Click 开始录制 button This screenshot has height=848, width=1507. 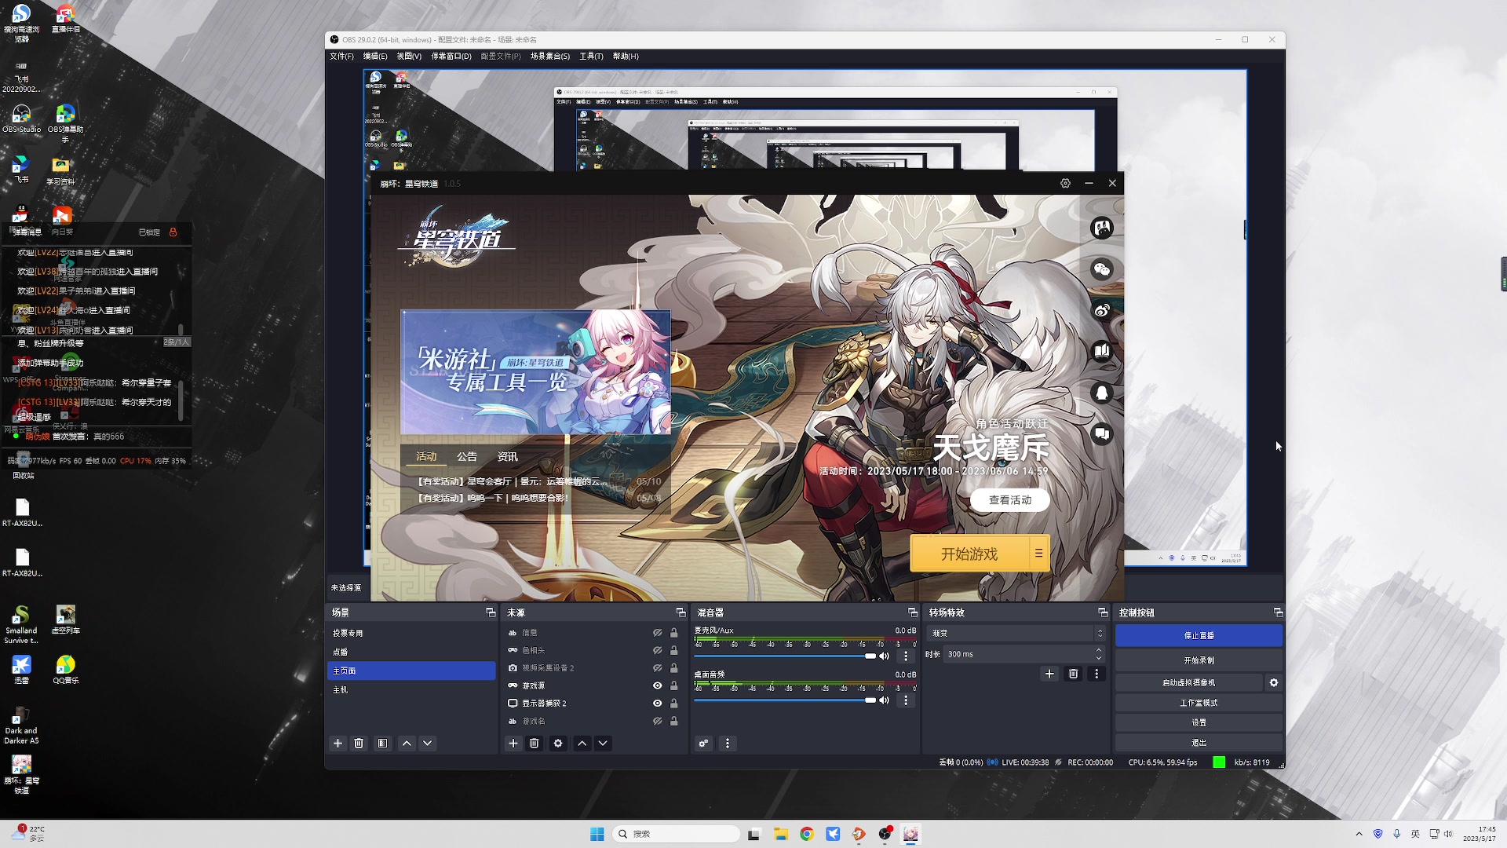[1199, 660]
